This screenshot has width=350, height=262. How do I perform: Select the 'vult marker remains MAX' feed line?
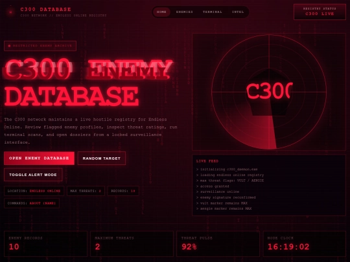click(222, 203)
